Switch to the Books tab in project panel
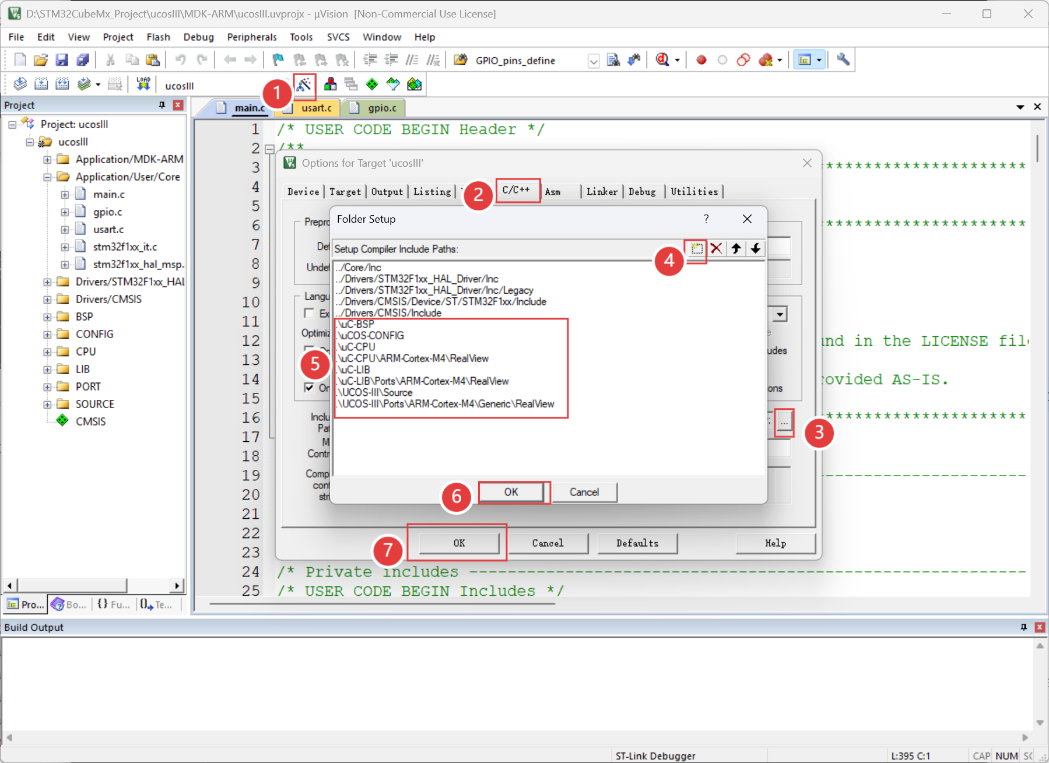1049x763 pixels. (x=70, y=604)
